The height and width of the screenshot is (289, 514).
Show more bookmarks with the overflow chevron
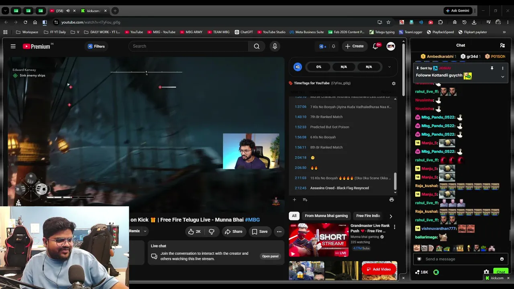(504, 32)
